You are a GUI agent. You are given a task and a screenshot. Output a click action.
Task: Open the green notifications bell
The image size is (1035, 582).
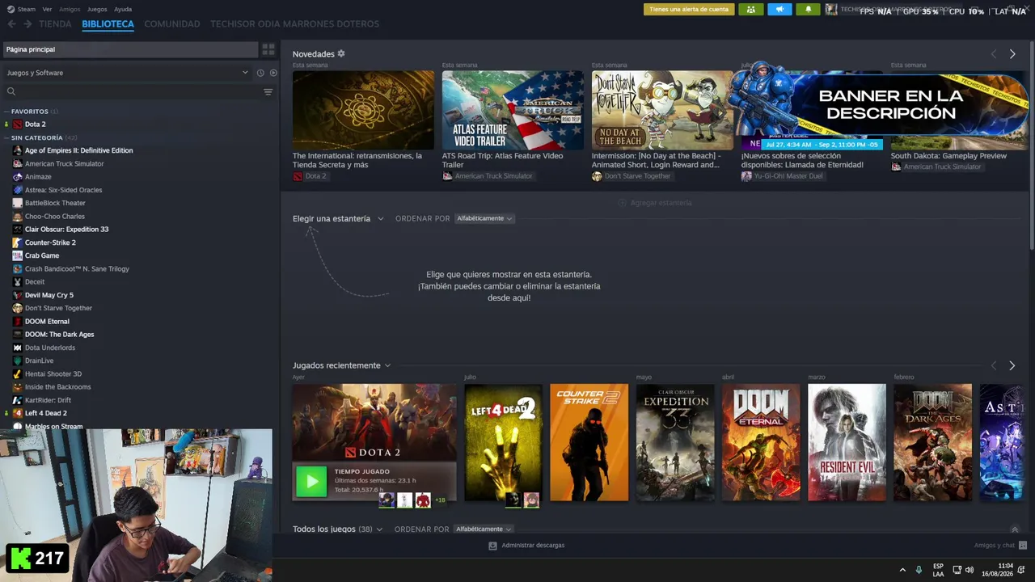[809, 10]
